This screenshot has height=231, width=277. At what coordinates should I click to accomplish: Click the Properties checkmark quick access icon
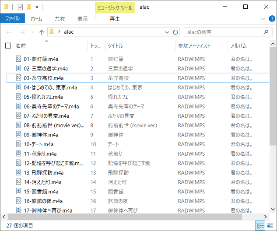coord(20,7)
